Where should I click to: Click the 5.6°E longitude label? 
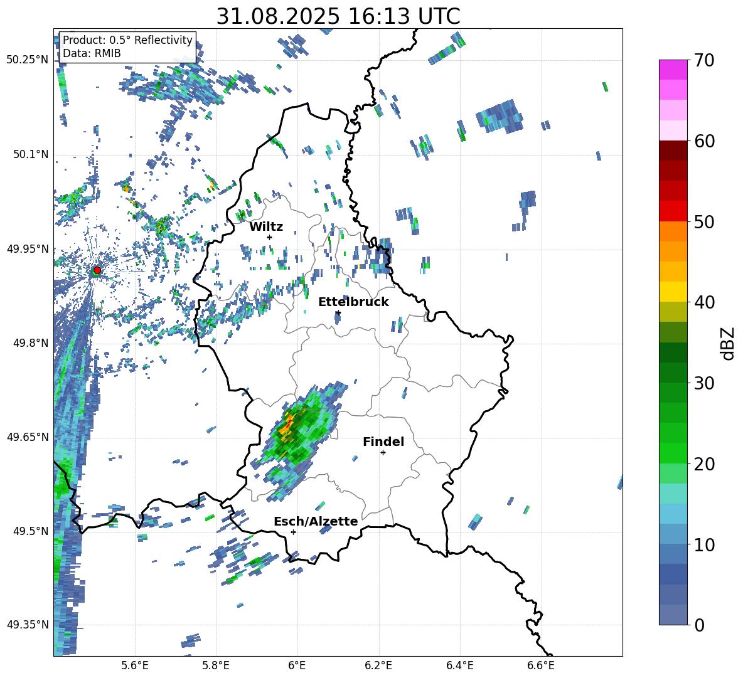point(135,665)
